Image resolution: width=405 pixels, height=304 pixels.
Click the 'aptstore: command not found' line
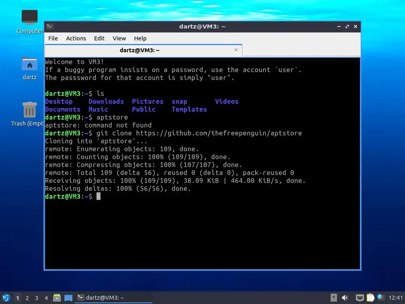(x=98, y=125)
